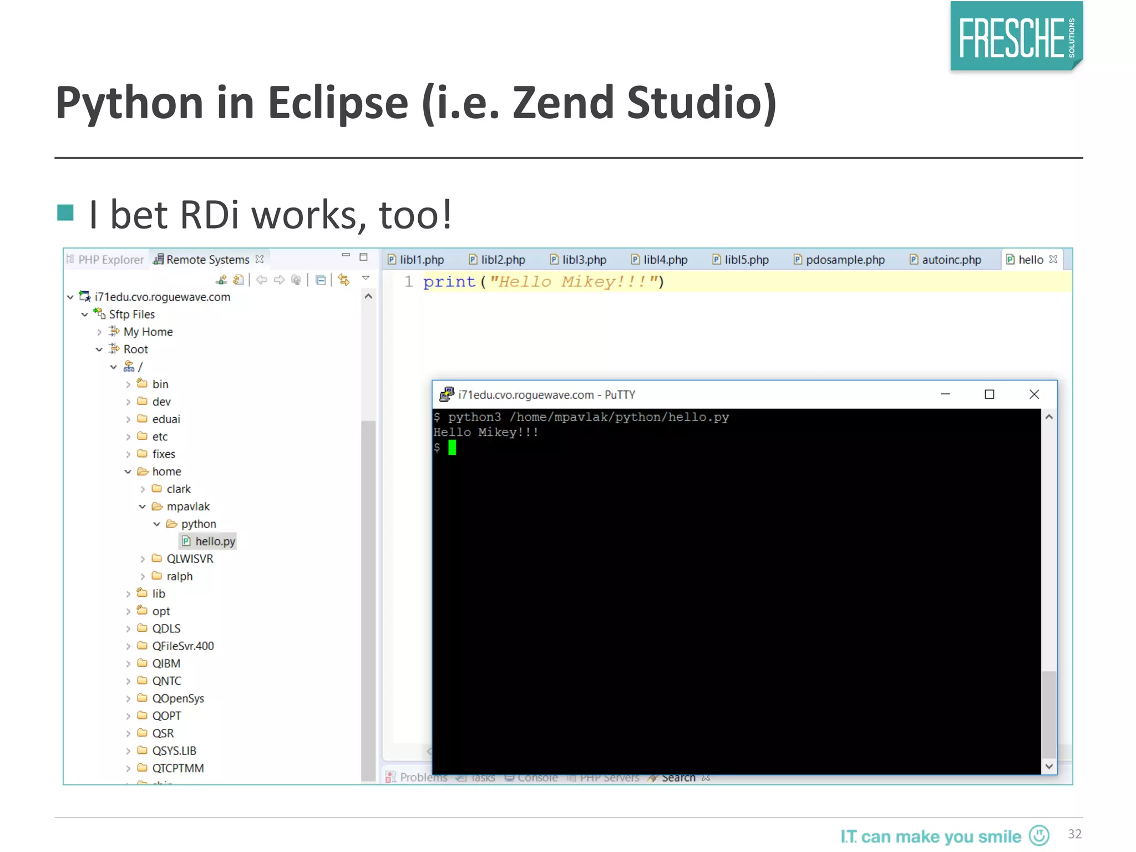Collapse the mpavlak folder arrow
This screenshot has width=1136, height=852.
click(x=143, y=506)
